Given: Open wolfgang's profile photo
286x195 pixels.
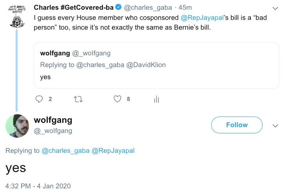Looking at the screenshot, I should 17,126.
